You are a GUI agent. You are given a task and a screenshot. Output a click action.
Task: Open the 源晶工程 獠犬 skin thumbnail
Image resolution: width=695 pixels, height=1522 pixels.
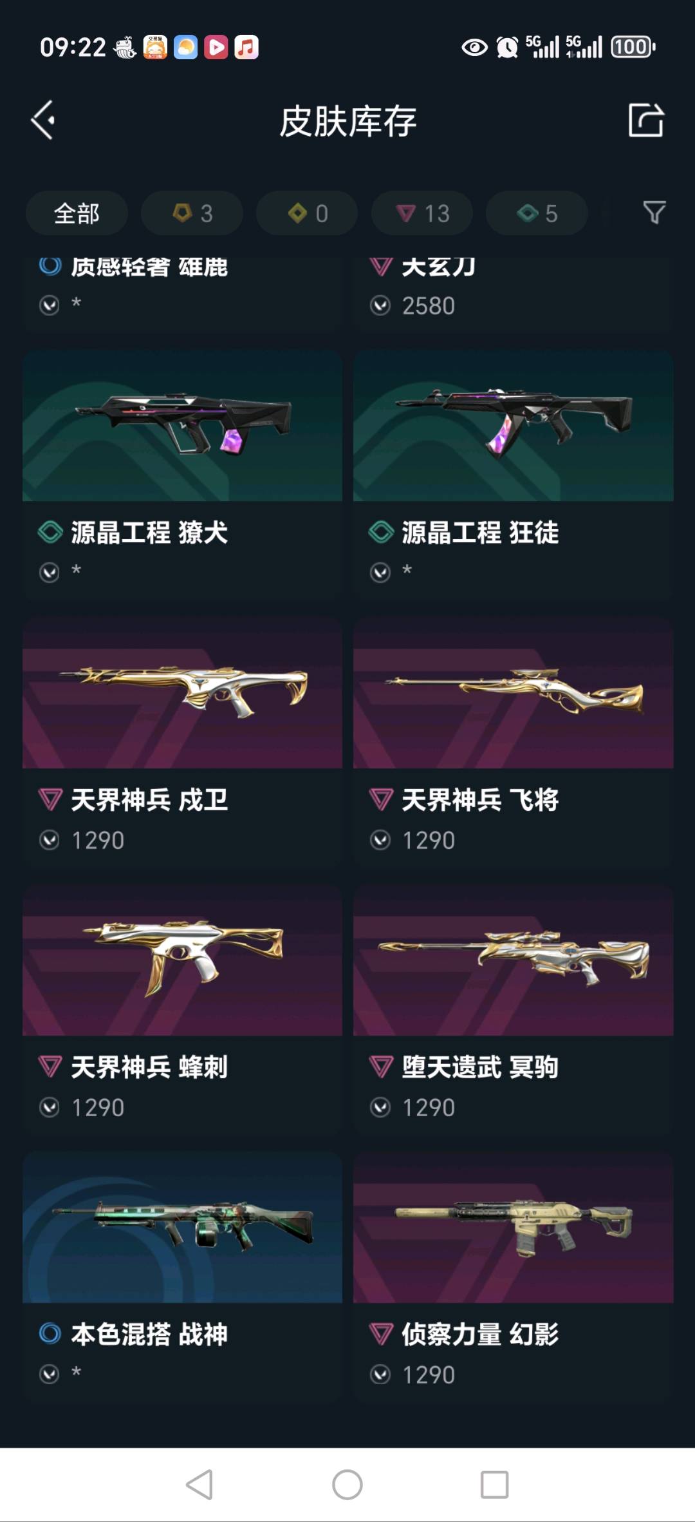[182, 426]
